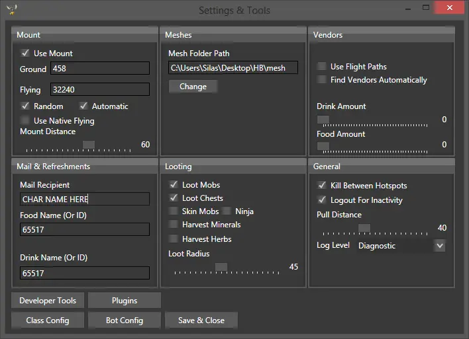469x339 pixels.
Task: Click the Loot Radius slider handle
Action: [221, 267]
